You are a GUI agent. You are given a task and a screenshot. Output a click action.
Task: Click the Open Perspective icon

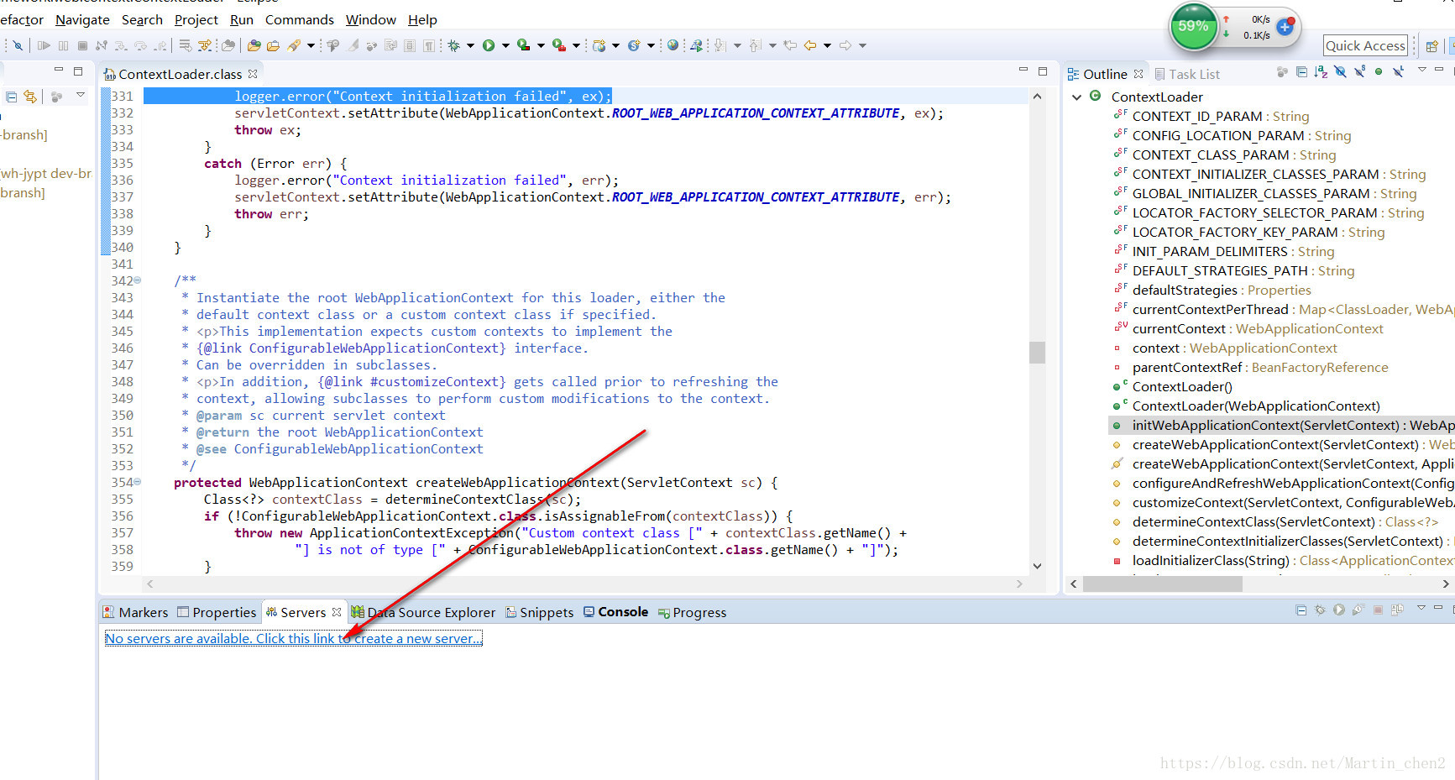[x=1432, y=46]
